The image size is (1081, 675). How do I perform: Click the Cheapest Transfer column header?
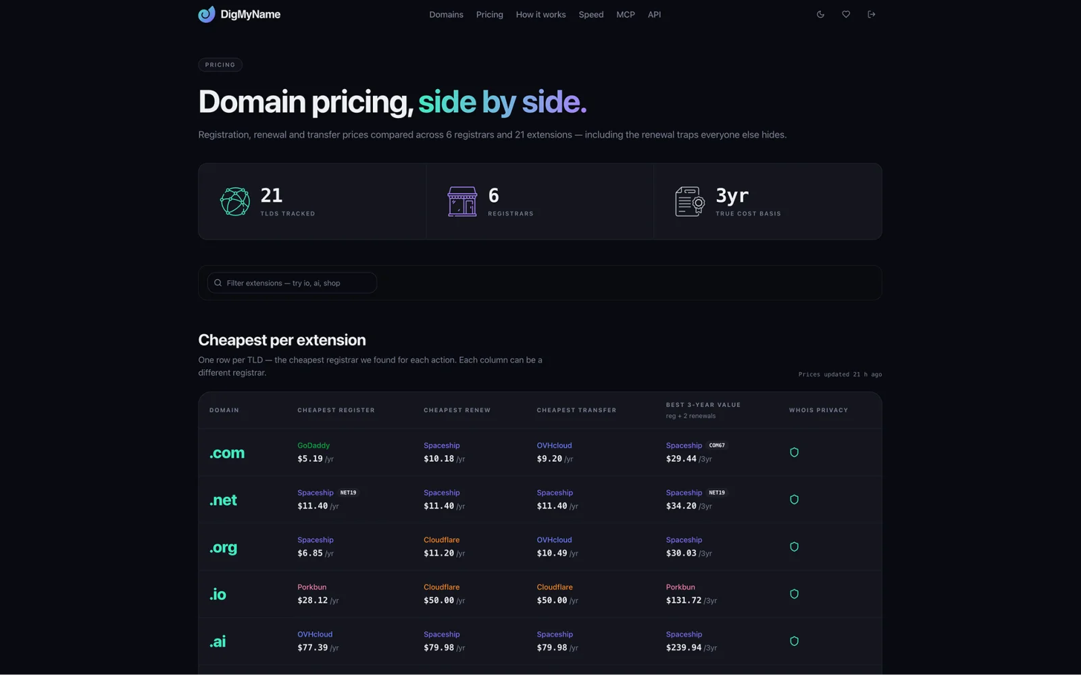[x=577, y=410]
